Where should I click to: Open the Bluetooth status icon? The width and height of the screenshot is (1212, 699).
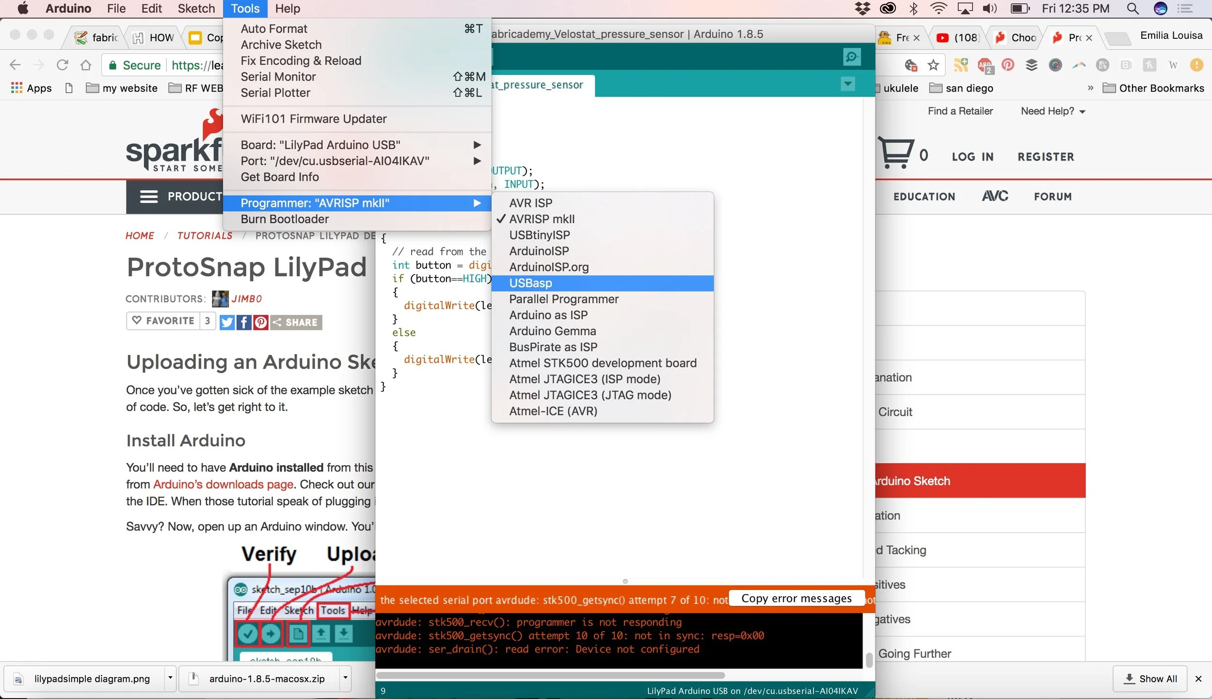pyautogui.click(x=913, y=8)
